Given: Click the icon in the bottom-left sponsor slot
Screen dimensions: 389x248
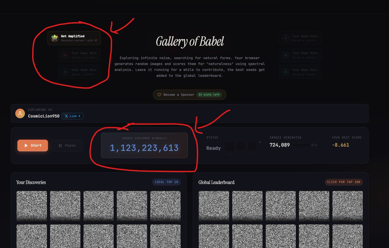Looking at the screenshot, I should pyautogui.click(x=65, y=72).
